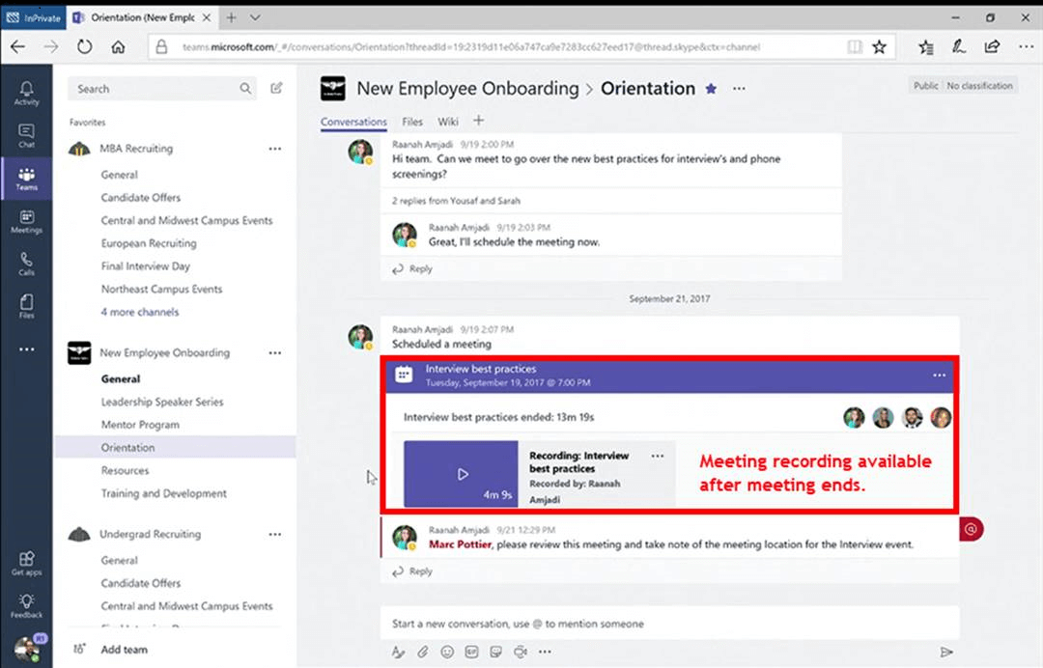Go to browser home page

pos(119,46)
